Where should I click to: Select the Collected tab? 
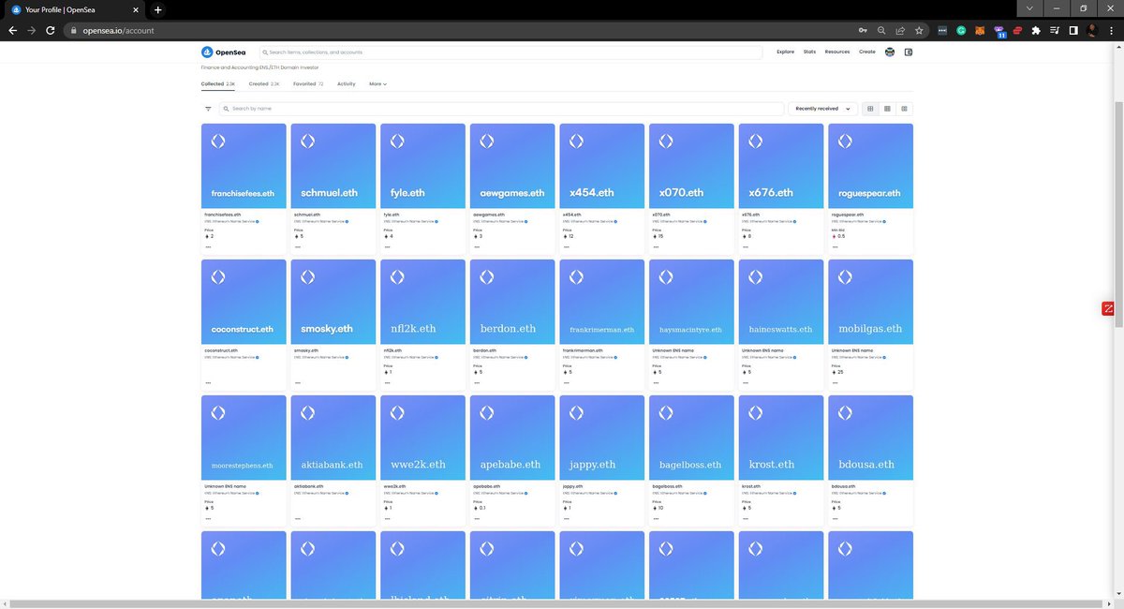[x=218, y=83]
